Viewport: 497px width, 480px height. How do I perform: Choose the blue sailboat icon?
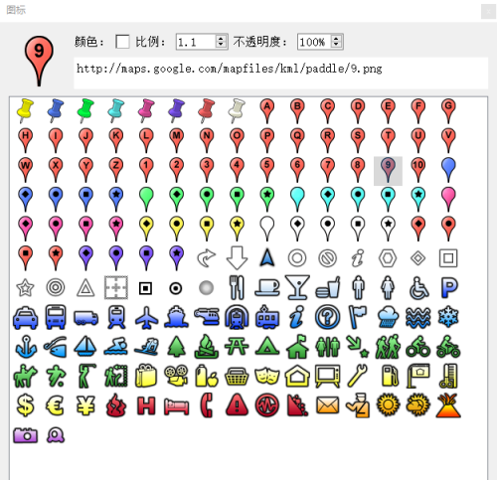click(85, 347)
